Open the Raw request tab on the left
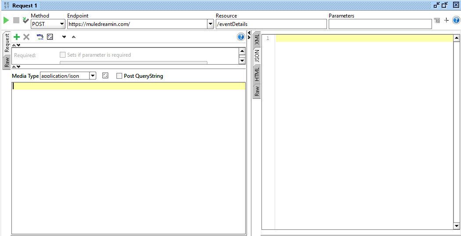Viewport: 461px width, 236px height. coord(7,62)
